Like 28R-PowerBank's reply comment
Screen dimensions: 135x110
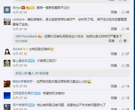click(123, 41)
